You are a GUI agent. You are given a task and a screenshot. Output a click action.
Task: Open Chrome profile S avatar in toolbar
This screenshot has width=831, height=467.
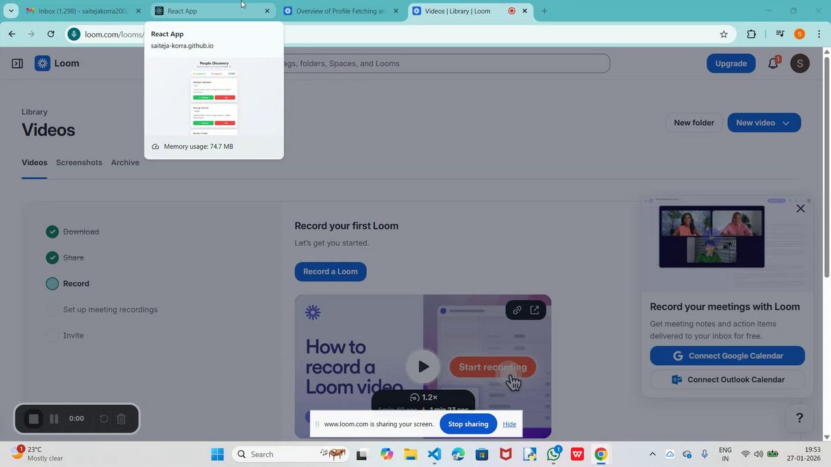[x=800, y=34]
